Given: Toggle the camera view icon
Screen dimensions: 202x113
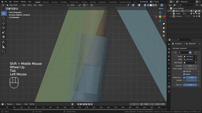Looking at the screenshot, I should point(163,32).
